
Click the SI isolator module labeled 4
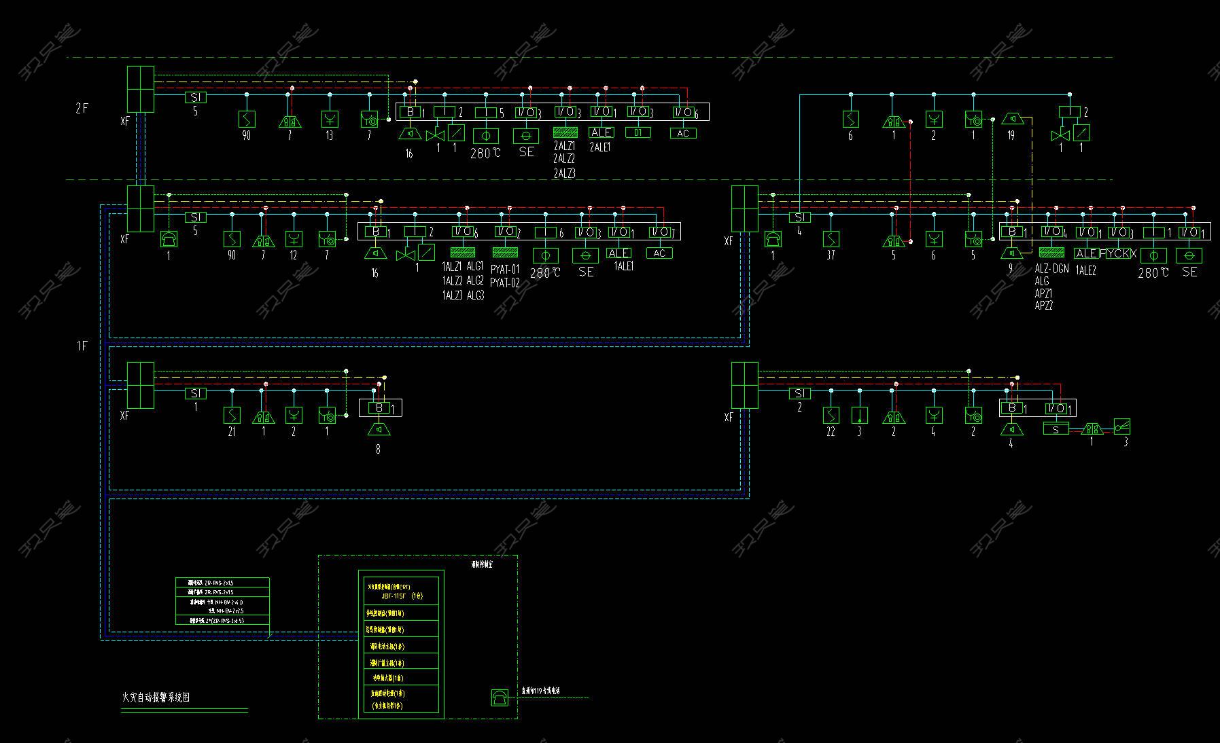point(799,217)
